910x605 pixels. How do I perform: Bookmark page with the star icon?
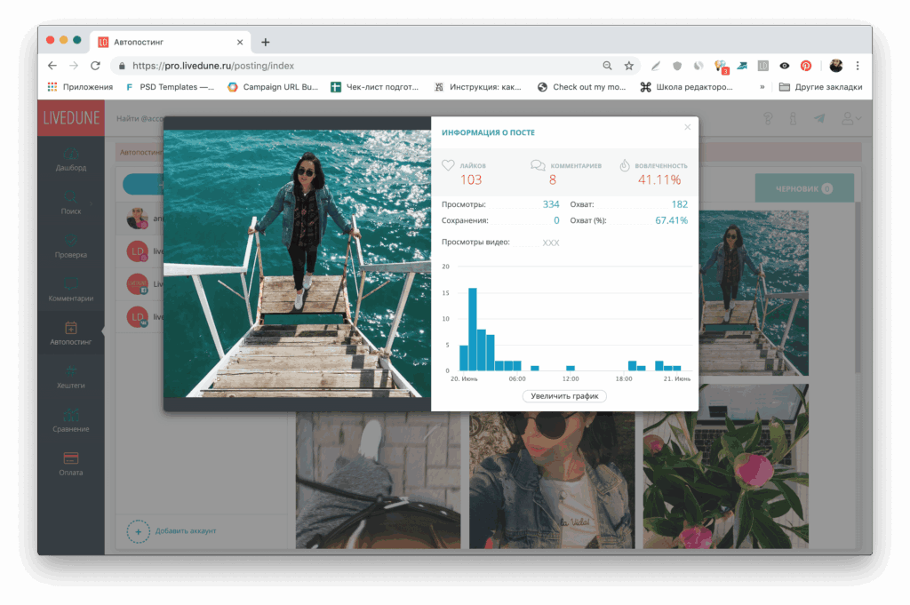(629, 66)
